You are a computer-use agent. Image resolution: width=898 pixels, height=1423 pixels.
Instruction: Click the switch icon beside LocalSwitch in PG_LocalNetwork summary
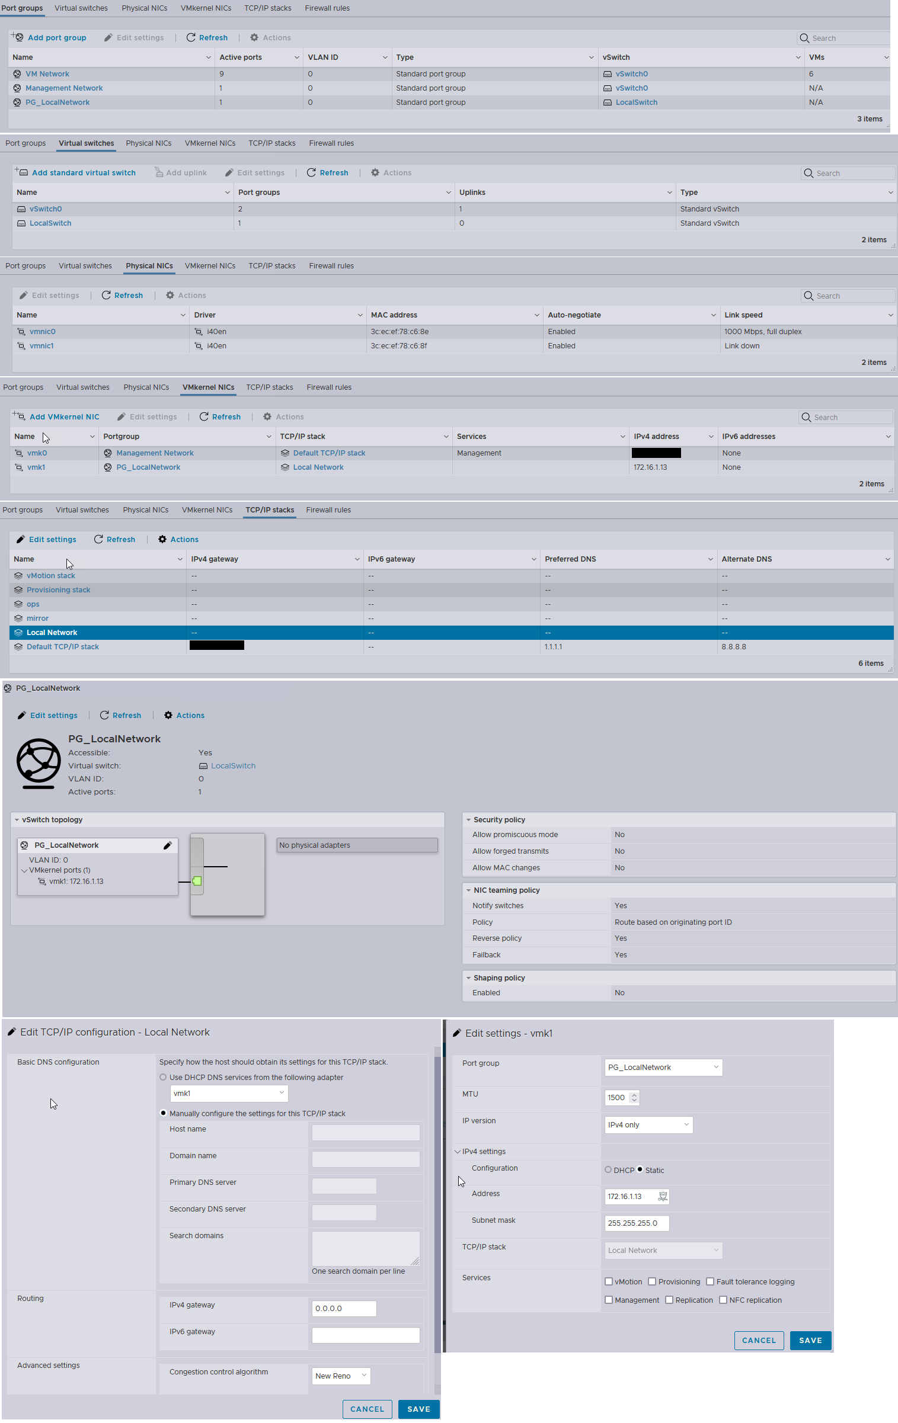click(203, 766)
